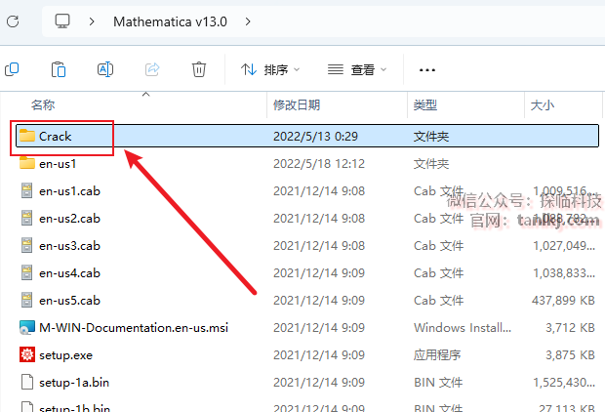
Task: Select the Crack folder
Action: point(56,136)
